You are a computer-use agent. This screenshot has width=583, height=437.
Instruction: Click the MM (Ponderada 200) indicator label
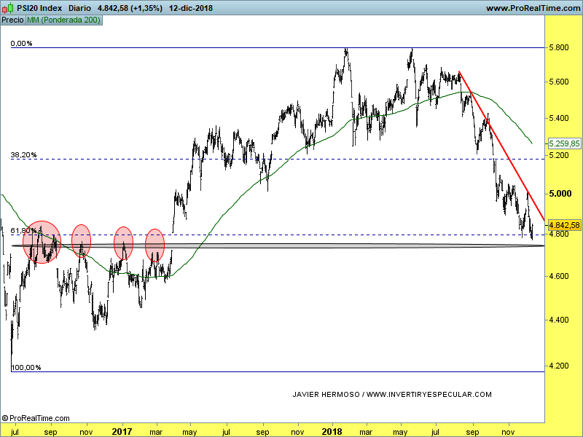pos(64,20)
